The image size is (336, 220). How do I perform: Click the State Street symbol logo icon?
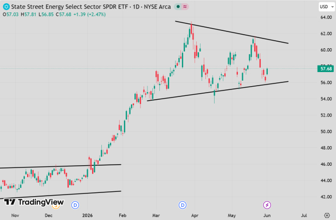point(6,7)
